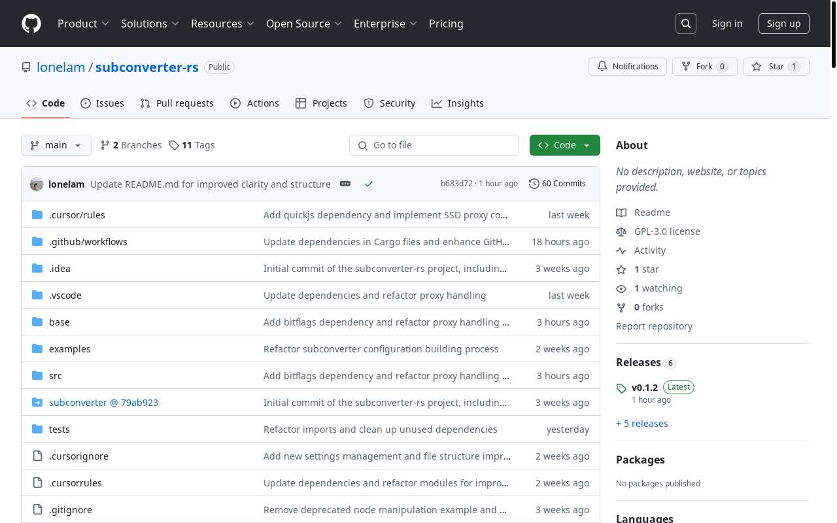Expand the Product navigation menu

(x=83, y=24)
